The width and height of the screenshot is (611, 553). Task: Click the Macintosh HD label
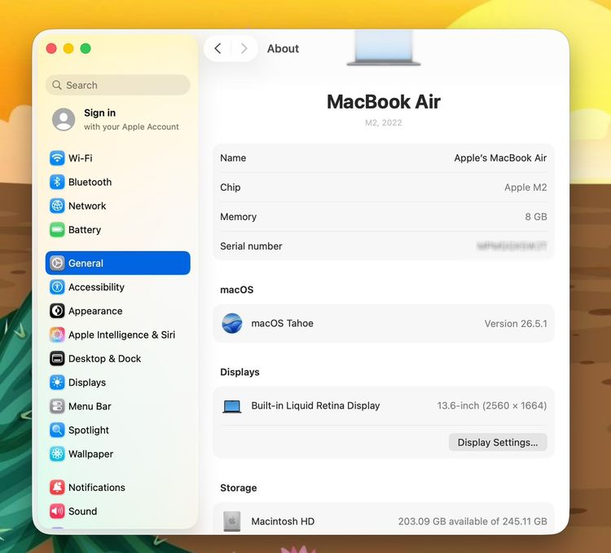tap(283, 521)
